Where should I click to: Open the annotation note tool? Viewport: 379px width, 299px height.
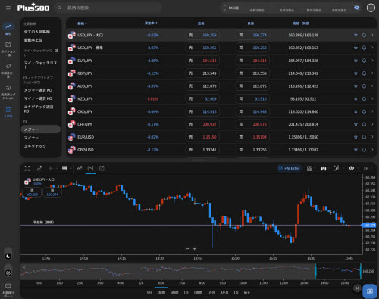click(64, 168)
